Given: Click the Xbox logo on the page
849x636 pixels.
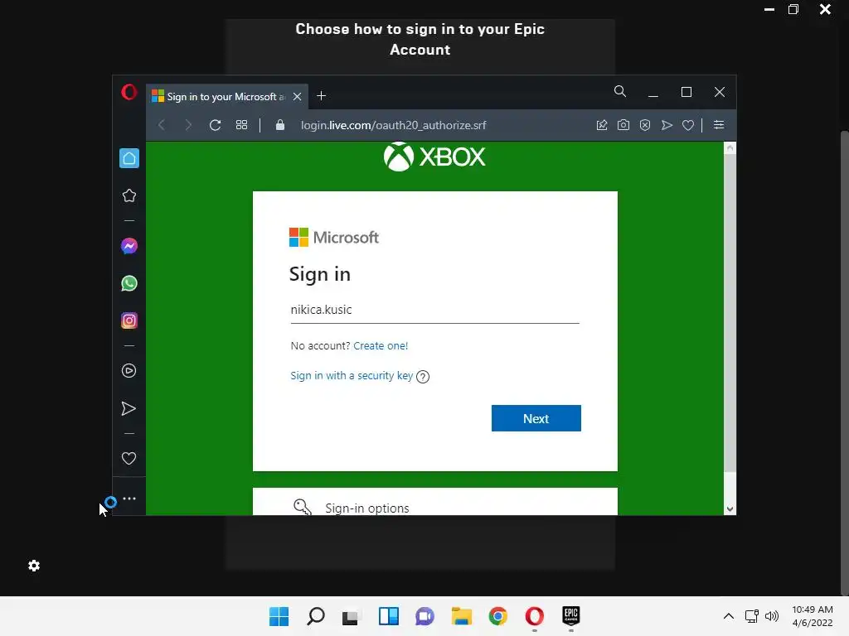Looking at the screenshot, I should (434, 157).
